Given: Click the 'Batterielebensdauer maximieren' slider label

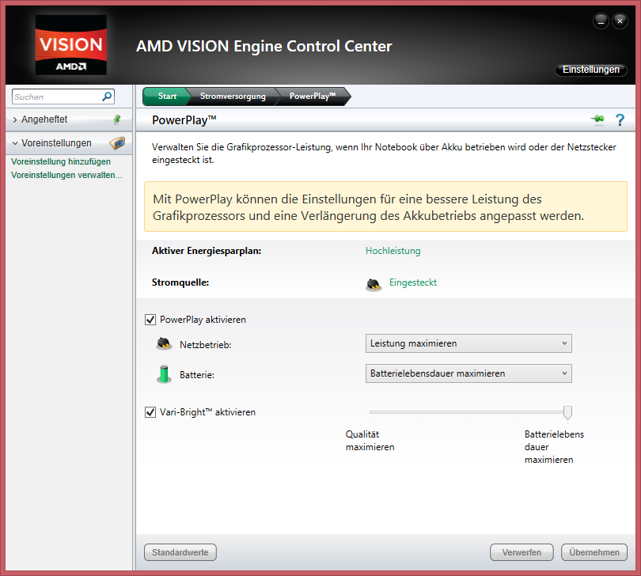Looking at the screenshot, I should [554, 447].
